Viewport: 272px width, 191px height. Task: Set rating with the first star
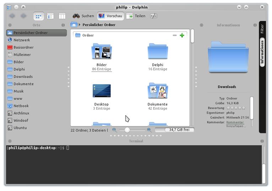coord(228,108)
